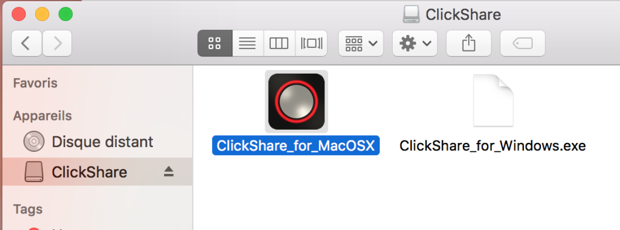Switch to icon grid view
Screen dimensions: 620x230
(215, 43)
